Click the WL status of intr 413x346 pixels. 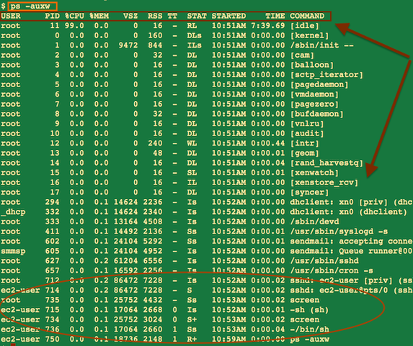click(192, 143)
